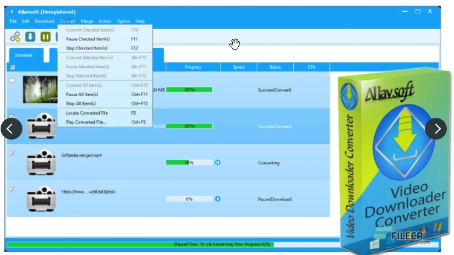Open the File menu
The image size is (454, 255).
click(x=13, y=21)
